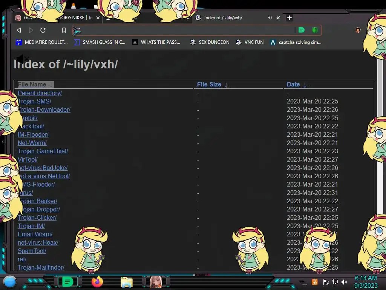Screen dimensions: 386x290
Task: Open the VirTool/ folder link
Action: (28, 160)
